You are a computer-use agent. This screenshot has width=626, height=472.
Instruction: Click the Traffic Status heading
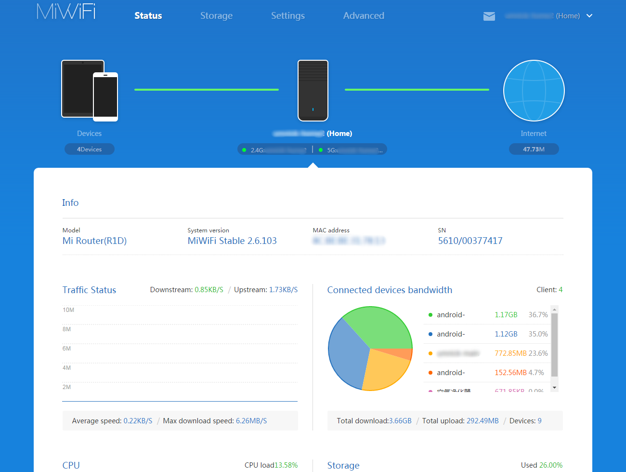(89, 290)
